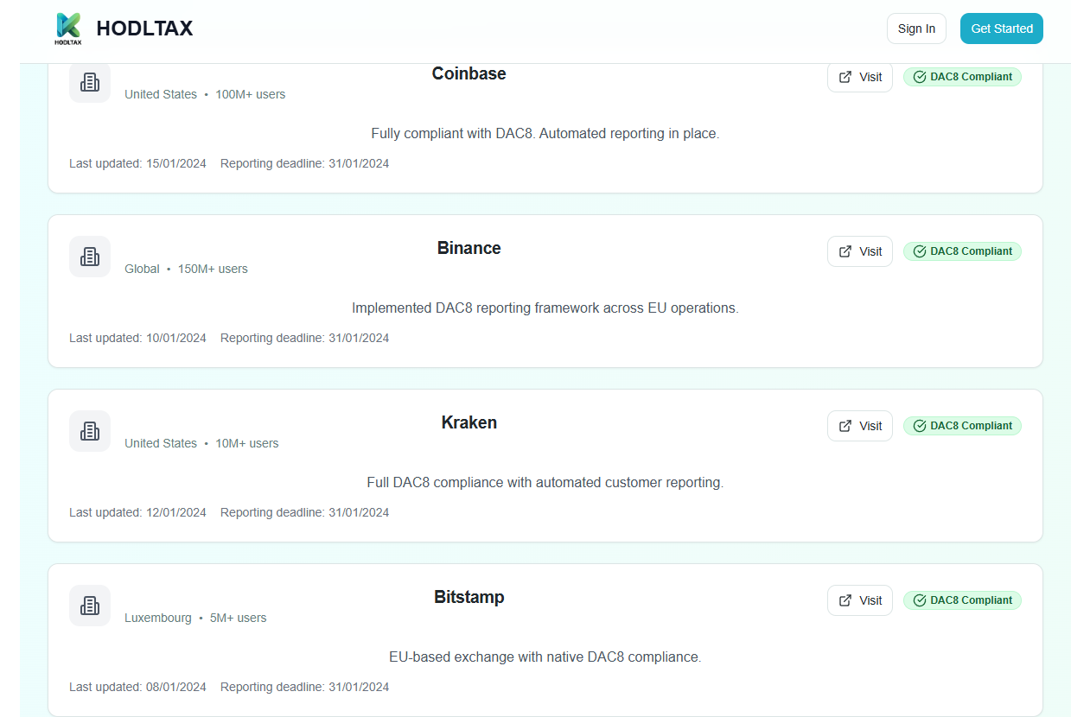Screen dimensions: 1090x717
Task: Click the HODLTAX logo icon
Action: pyautogui.click(x=67, y=29)
